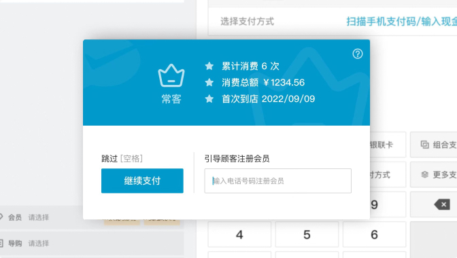Select the 组合支付 combined payment icon
457x258 pixels.
click(x=424, y=145)
